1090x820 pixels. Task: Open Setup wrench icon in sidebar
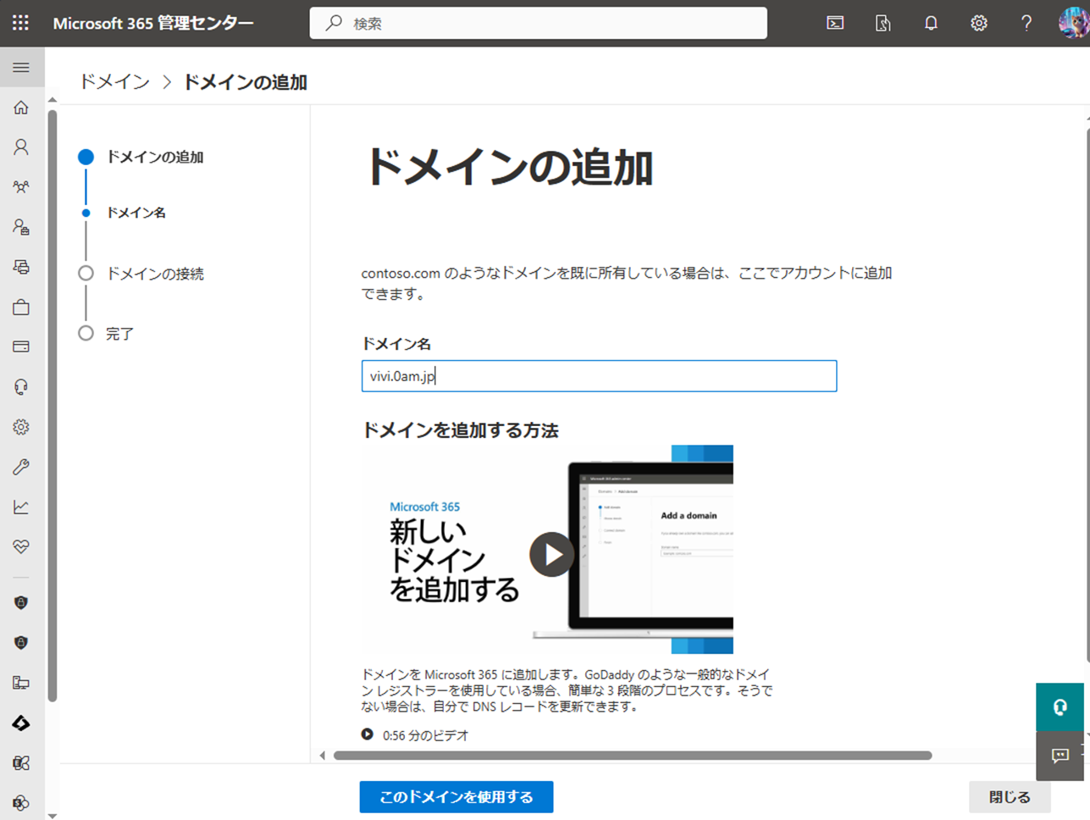(x=21, y=467)
